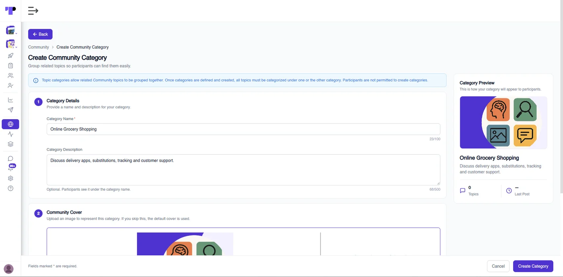
Task: Click the Last Post label in preview
Action: (522, 194)
